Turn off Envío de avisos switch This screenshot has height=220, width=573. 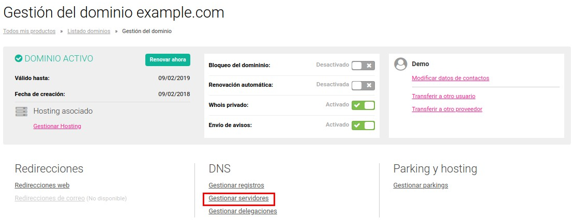click(x=363, y=125)
